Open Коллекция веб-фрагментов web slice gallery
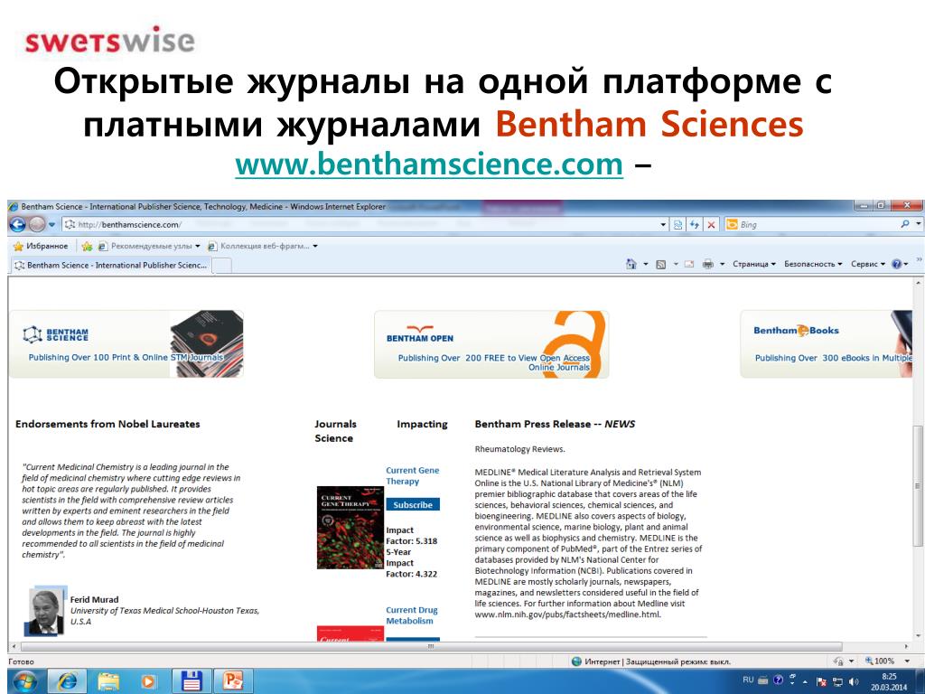 click(x=263, y=246)
